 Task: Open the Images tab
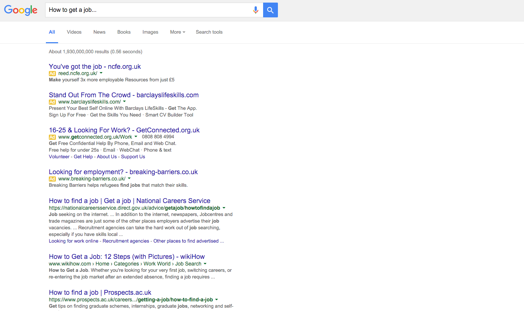[150, 32]
